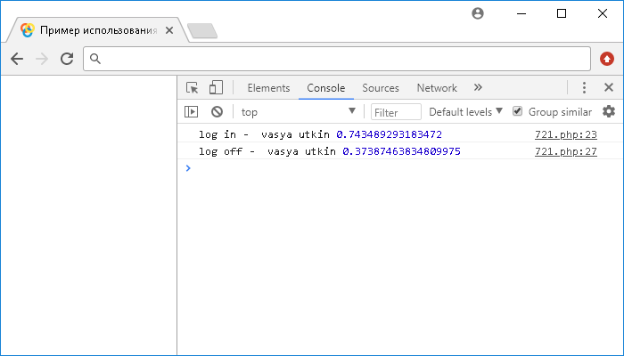
Task: Click the browser address bar
Action: tap(337, 59)
